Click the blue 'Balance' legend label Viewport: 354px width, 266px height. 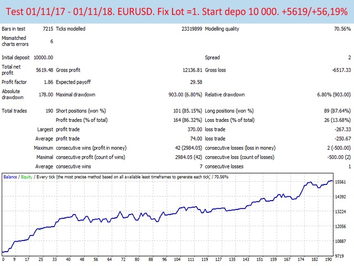(10, 177)
